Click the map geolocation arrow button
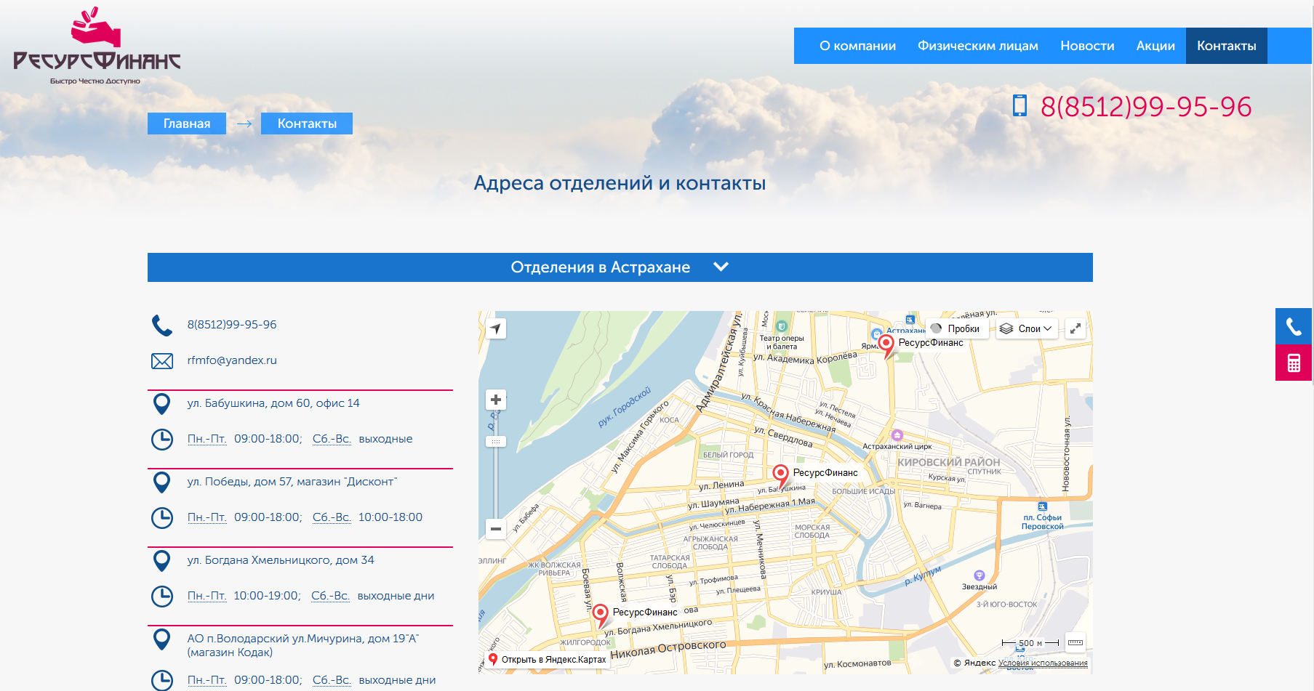 coord(496,328)
